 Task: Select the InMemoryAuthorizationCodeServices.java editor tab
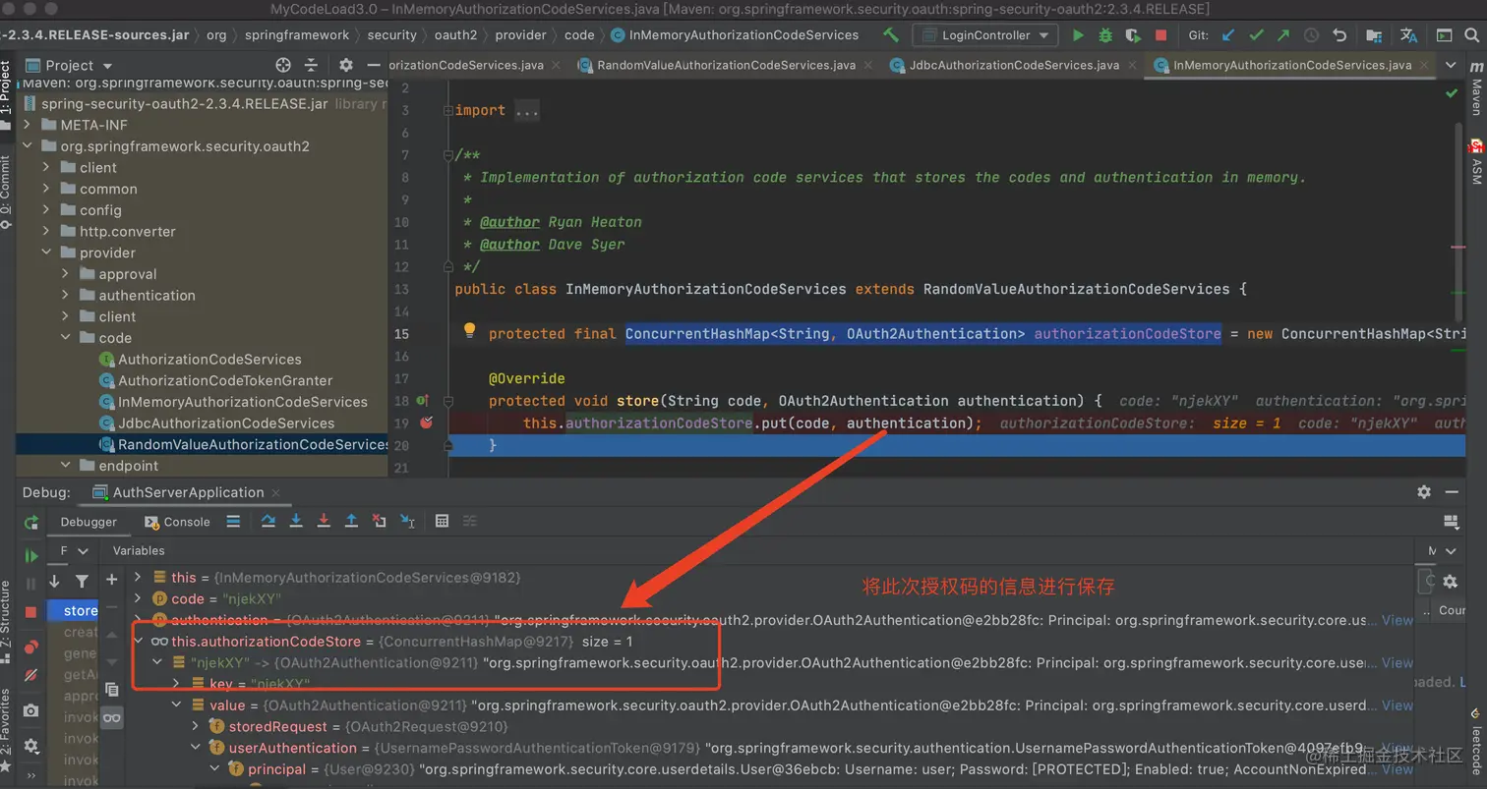pos(1291,65)
